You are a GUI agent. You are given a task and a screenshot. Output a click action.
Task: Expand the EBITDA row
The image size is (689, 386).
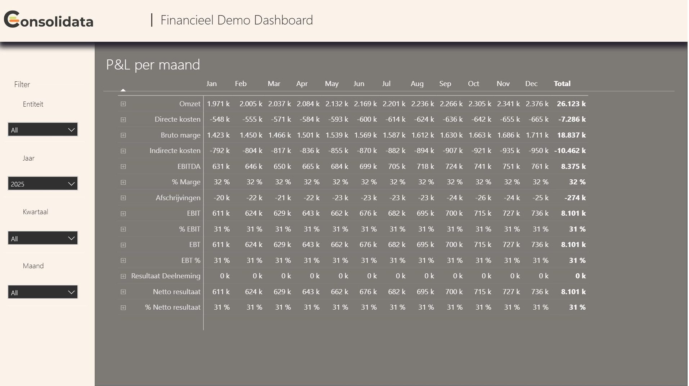pyautogui.click(x=123, y=167)
